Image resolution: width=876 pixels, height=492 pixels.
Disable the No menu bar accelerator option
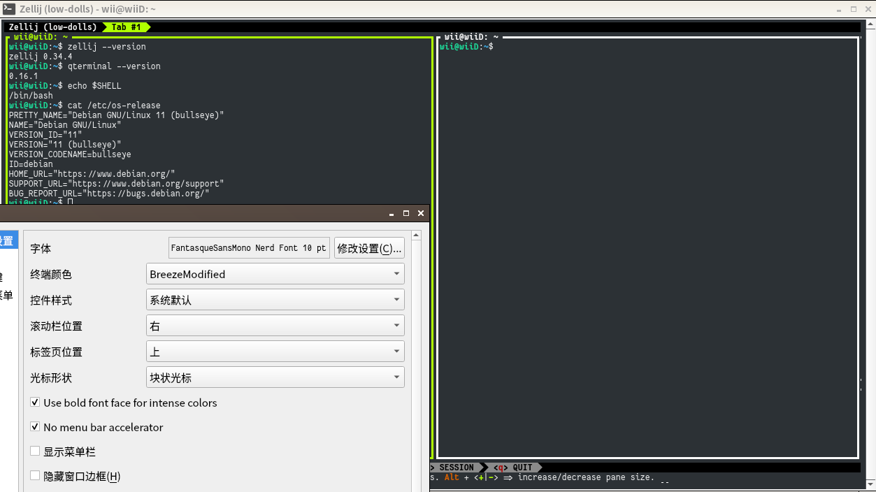pos(34,426)
